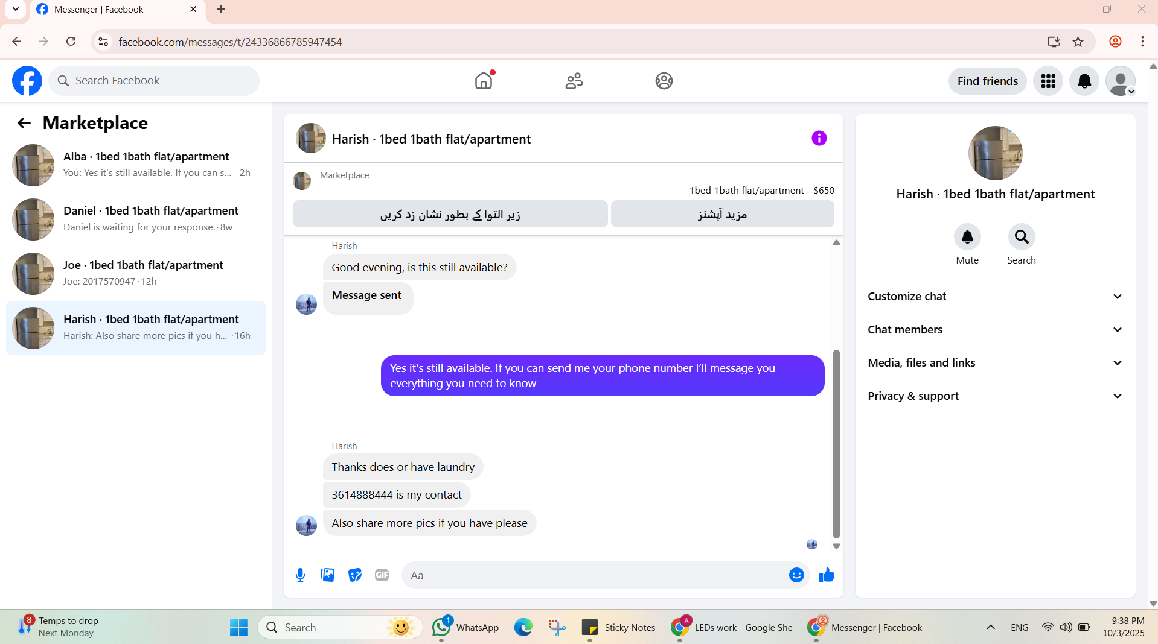This screenshot has height=644, width=1158.
Task: Open WhatsApp from the taskbar
Action: point(465,628)
